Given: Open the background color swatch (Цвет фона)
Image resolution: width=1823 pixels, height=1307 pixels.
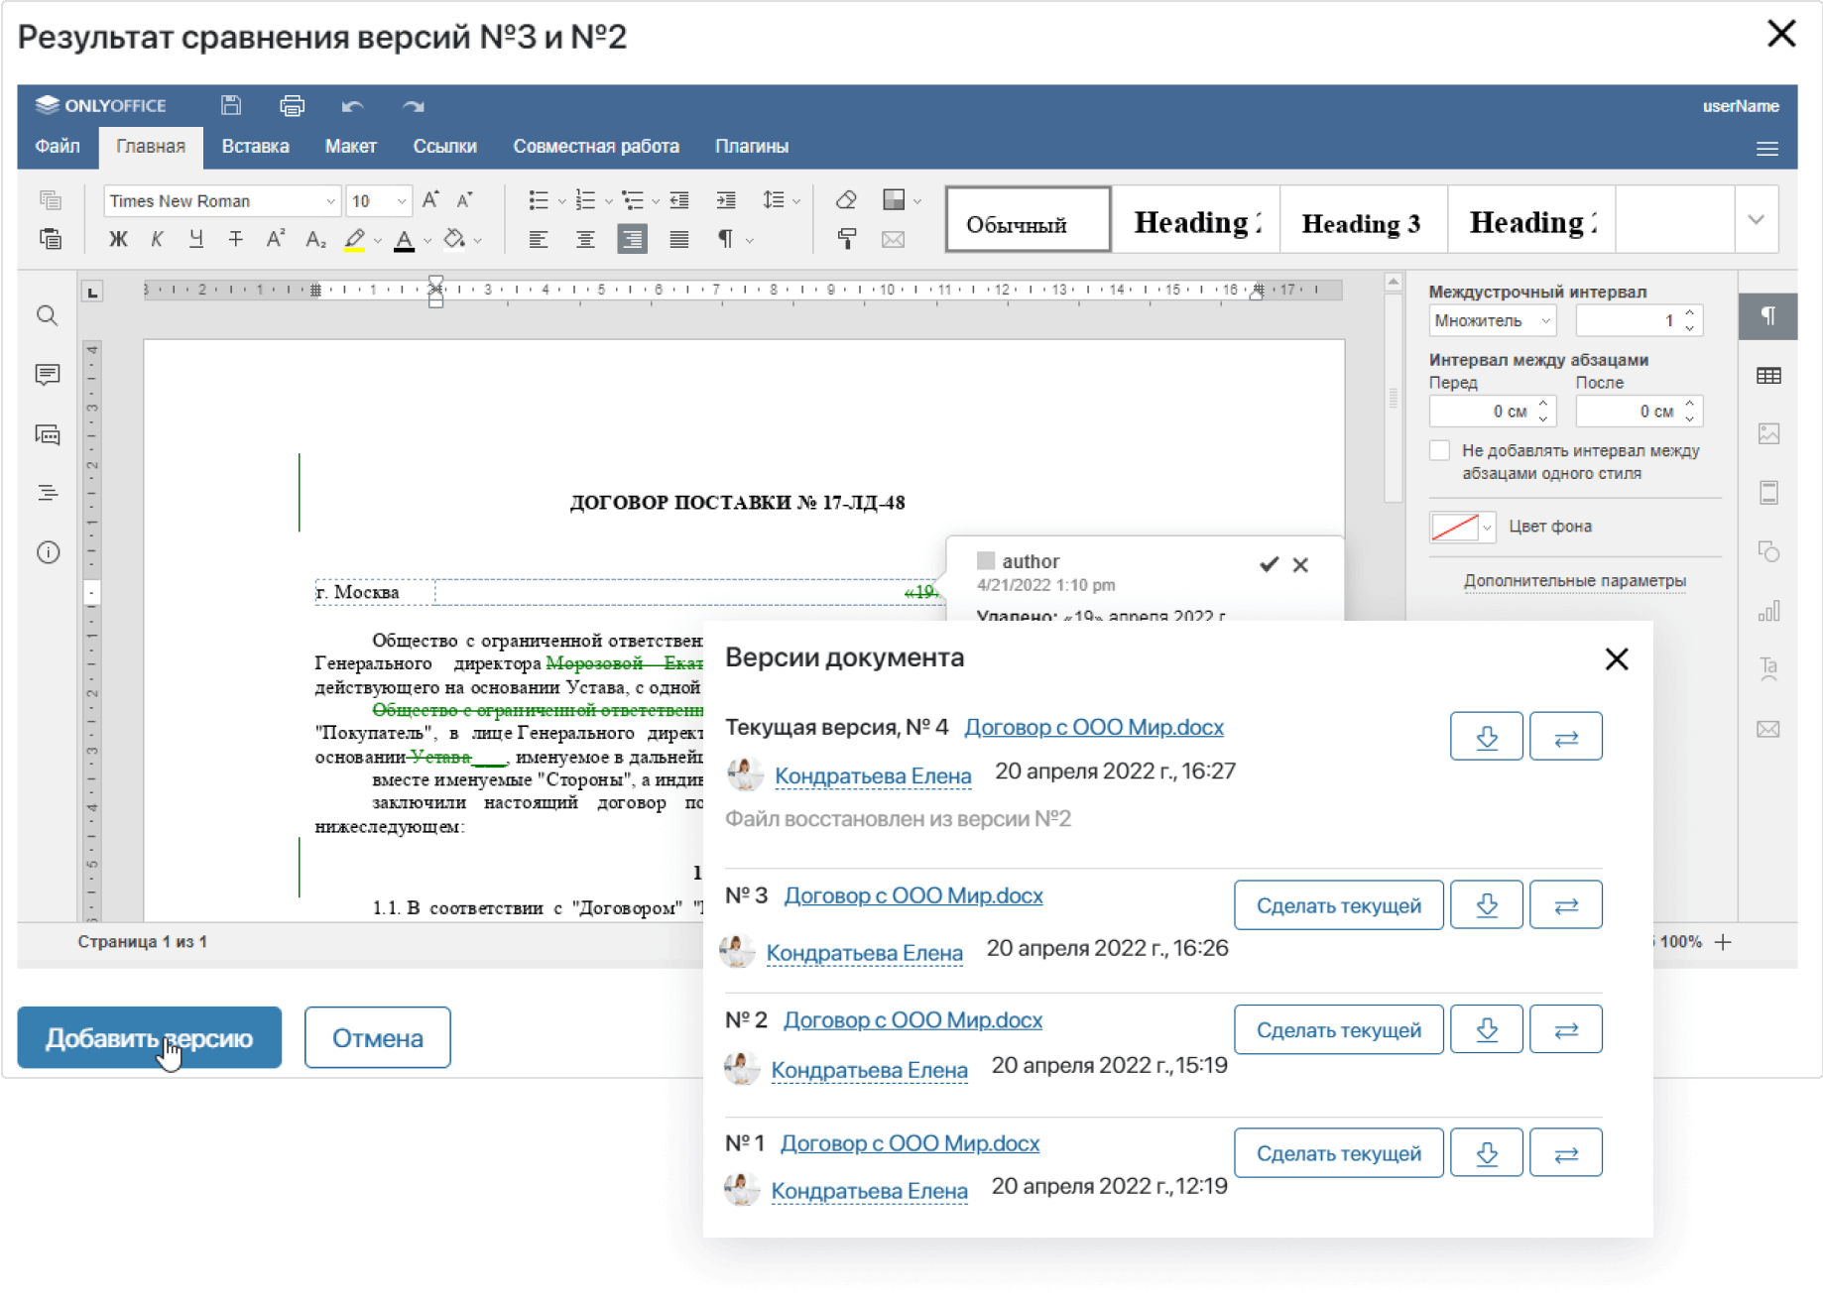Looking at the screenshot, I should [x=1462, y=527].
